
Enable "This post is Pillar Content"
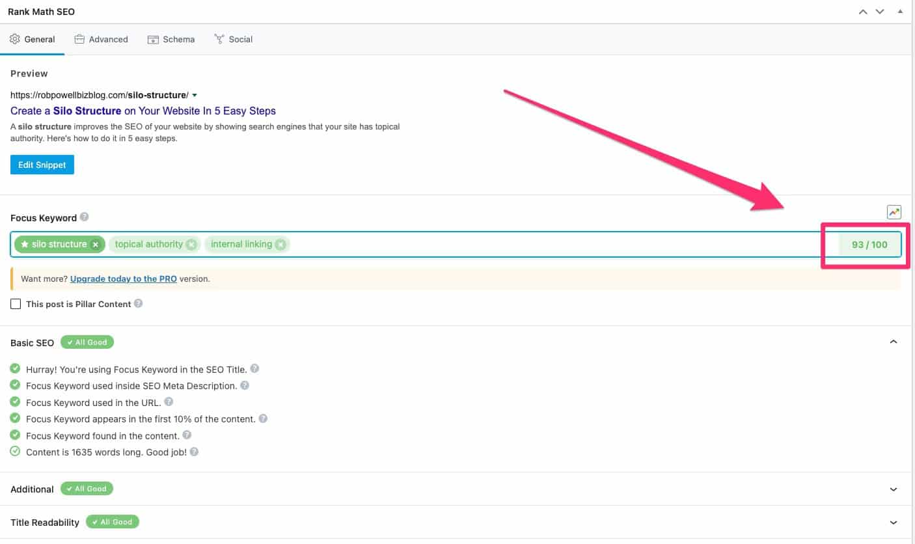(x=16, y=303)
